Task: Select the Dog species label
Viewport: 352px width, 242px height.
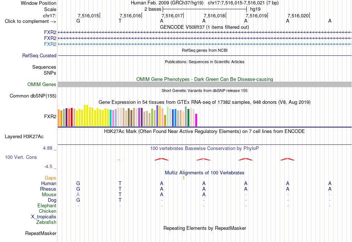Action: click(x=52, y=200)
